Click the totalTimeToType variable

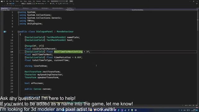click(42, 60)
